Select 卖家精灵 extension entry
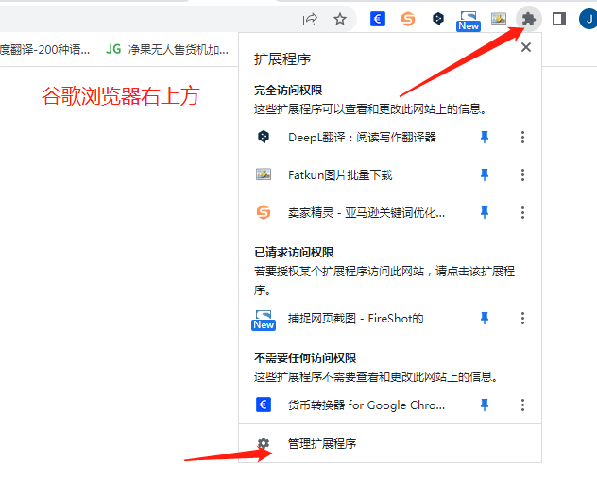Image resolution: width=597 pixels, height=479 pixels. click(x=364, y=212)
